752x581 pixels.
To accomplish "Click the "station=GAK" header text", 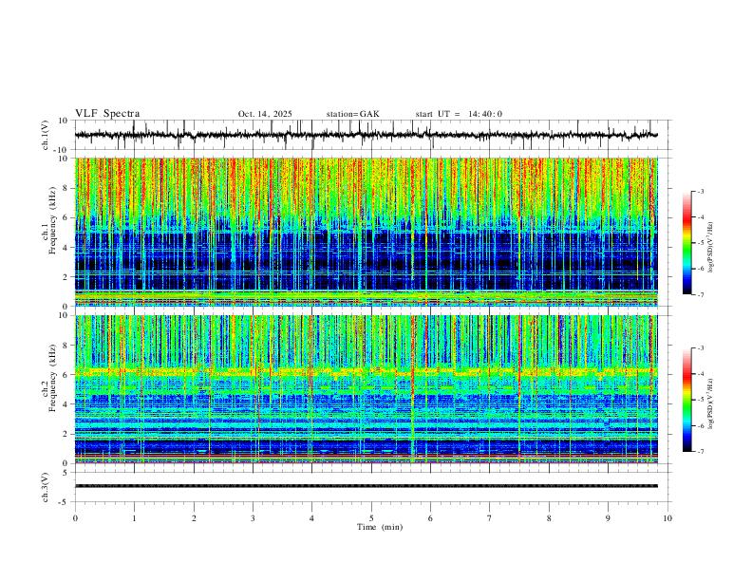I will pos(352,114).
